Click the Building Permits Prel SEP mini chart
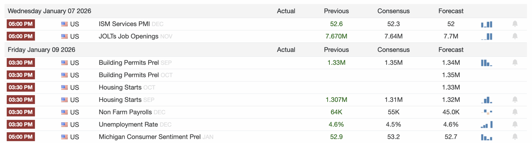The height and width of the screenshot is (143, 532). [x=487, y=63]
